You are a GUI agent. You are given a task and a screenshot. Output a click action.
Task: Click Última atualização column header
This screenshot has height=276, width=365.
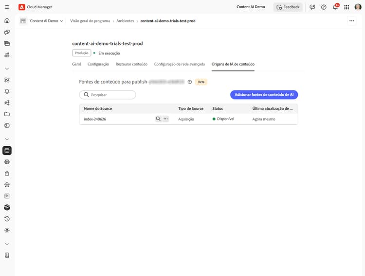point(273,108)
